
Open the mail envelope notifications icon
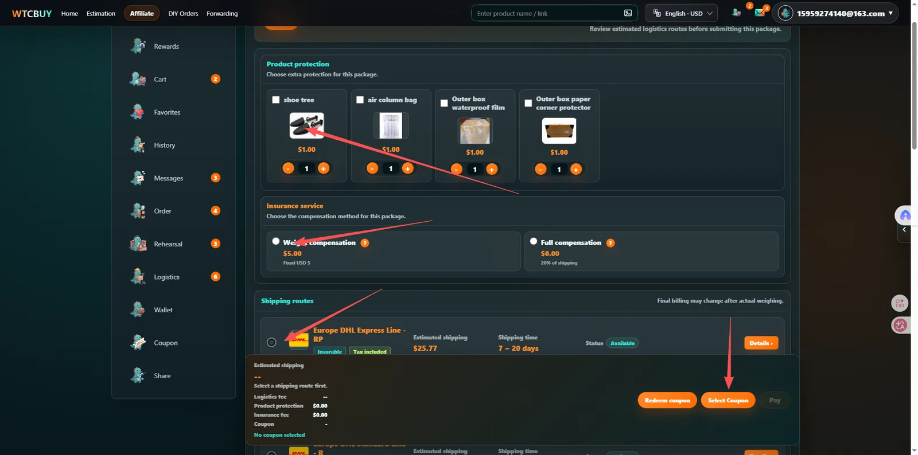click(x=760, y=13)
